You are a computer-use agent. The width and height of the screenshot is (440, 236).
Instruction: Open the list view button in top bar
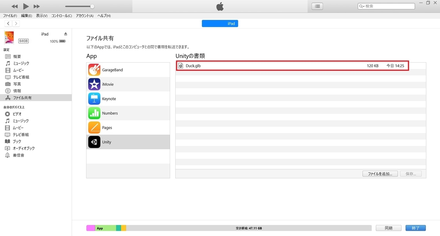click(x=317, y=6)
